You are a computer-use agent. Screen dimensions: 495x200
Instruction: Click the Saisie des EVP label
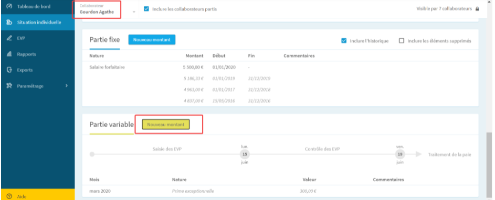coord(167,149)
